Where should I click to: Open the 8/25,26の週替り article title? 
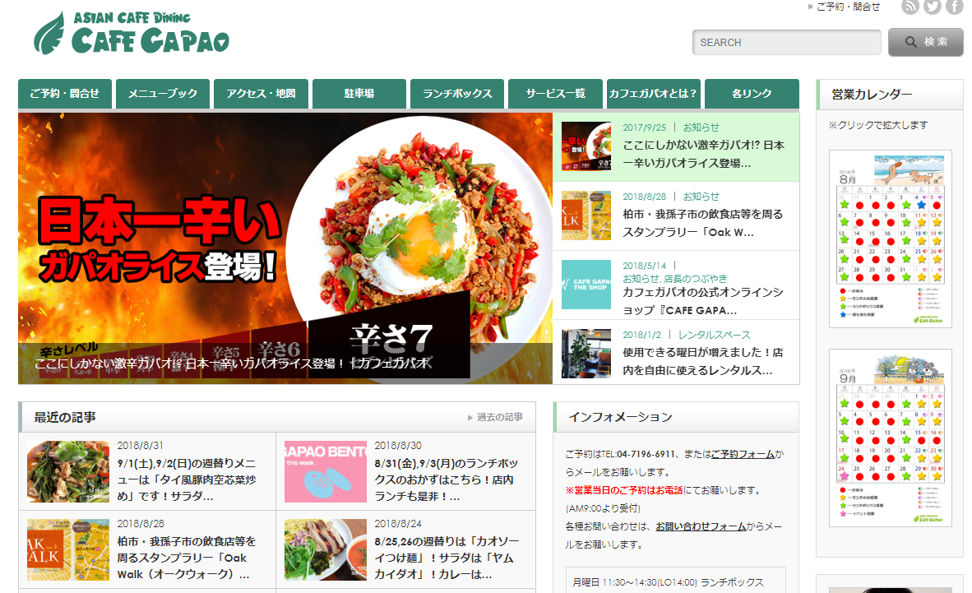pyautogui.click(x=447, y=558)
